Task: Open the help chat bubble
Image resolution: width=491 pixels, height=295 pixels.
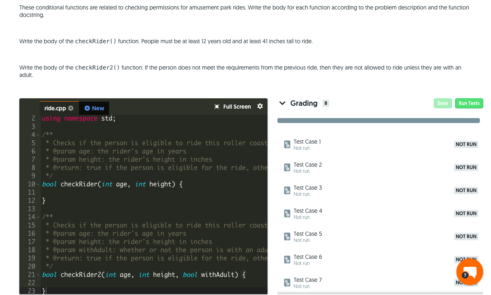Action: [x=470, y=272]
